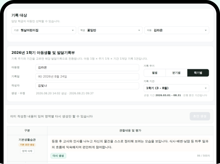Screen dimensions: 220x164
Task: Click the 담당 학급의 아동만 선택할 수 있습니다 hint
Action: click(36, 21)
